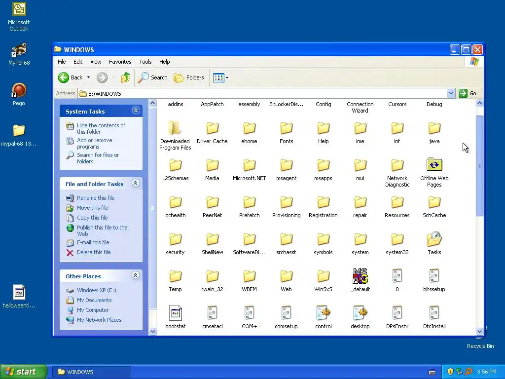Select the desktop settings file icon
The height and width of the screenshot is (379, 505).
[x=360, y=312]
